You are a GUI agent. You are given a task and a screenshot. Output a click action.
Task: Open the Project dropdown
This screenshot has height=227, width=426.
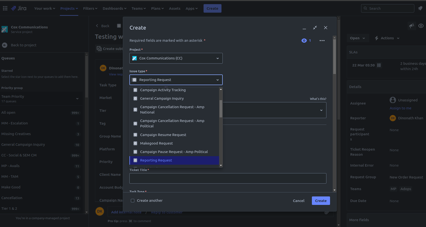[176, 58]
